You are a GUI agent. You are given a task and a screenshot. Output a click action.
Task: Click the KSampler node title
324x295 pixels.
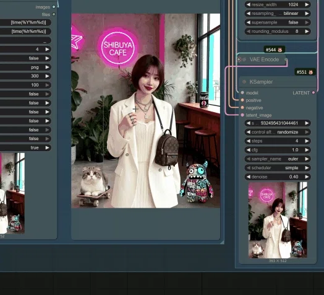[261, 82]
